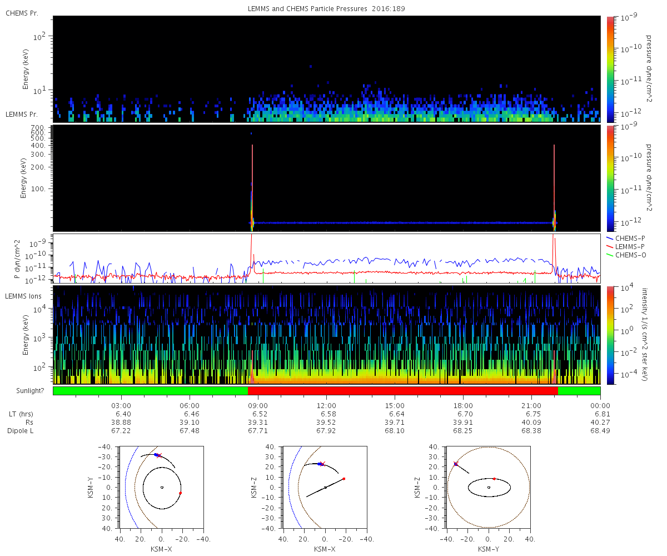The width and height of the screenshot is (667, 556).
Task: Click the LEMMS ions intensity color bar
Action: click(x=610, y=335)
